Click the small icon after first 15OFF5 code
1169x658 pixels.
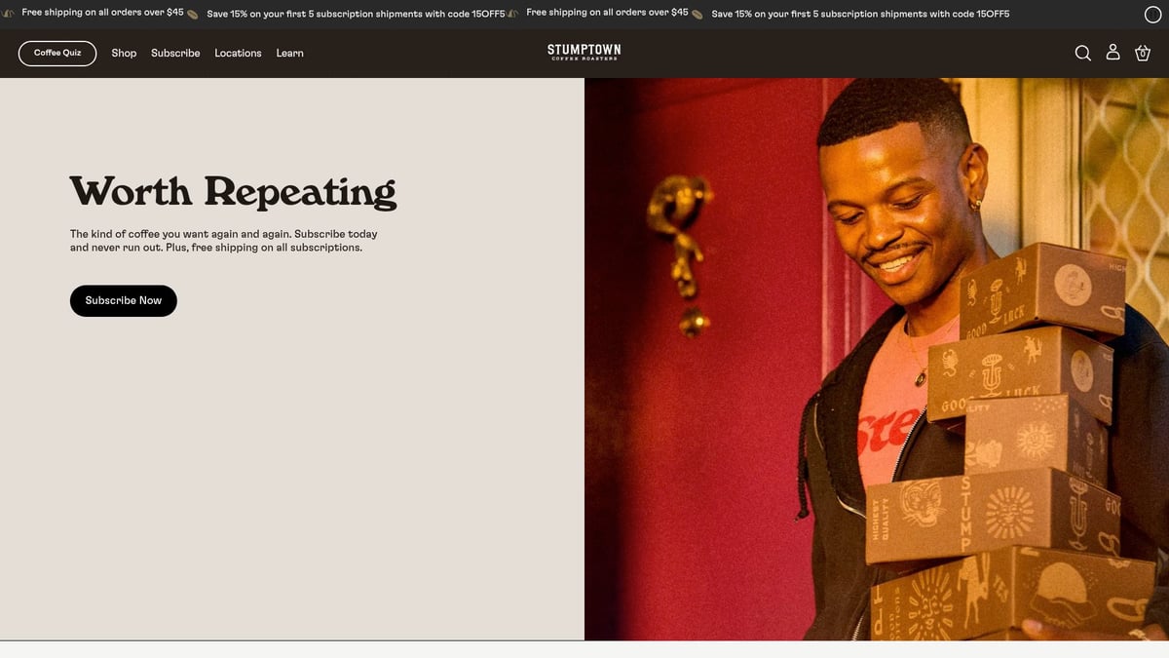pyautogui.click(x=512, y=14)
